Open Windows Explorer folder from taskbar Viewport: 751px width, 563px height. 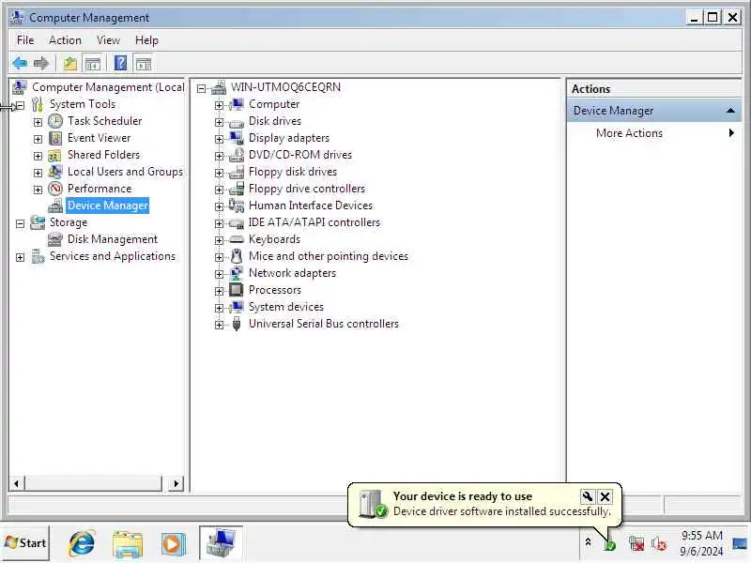tap(128, 544)
